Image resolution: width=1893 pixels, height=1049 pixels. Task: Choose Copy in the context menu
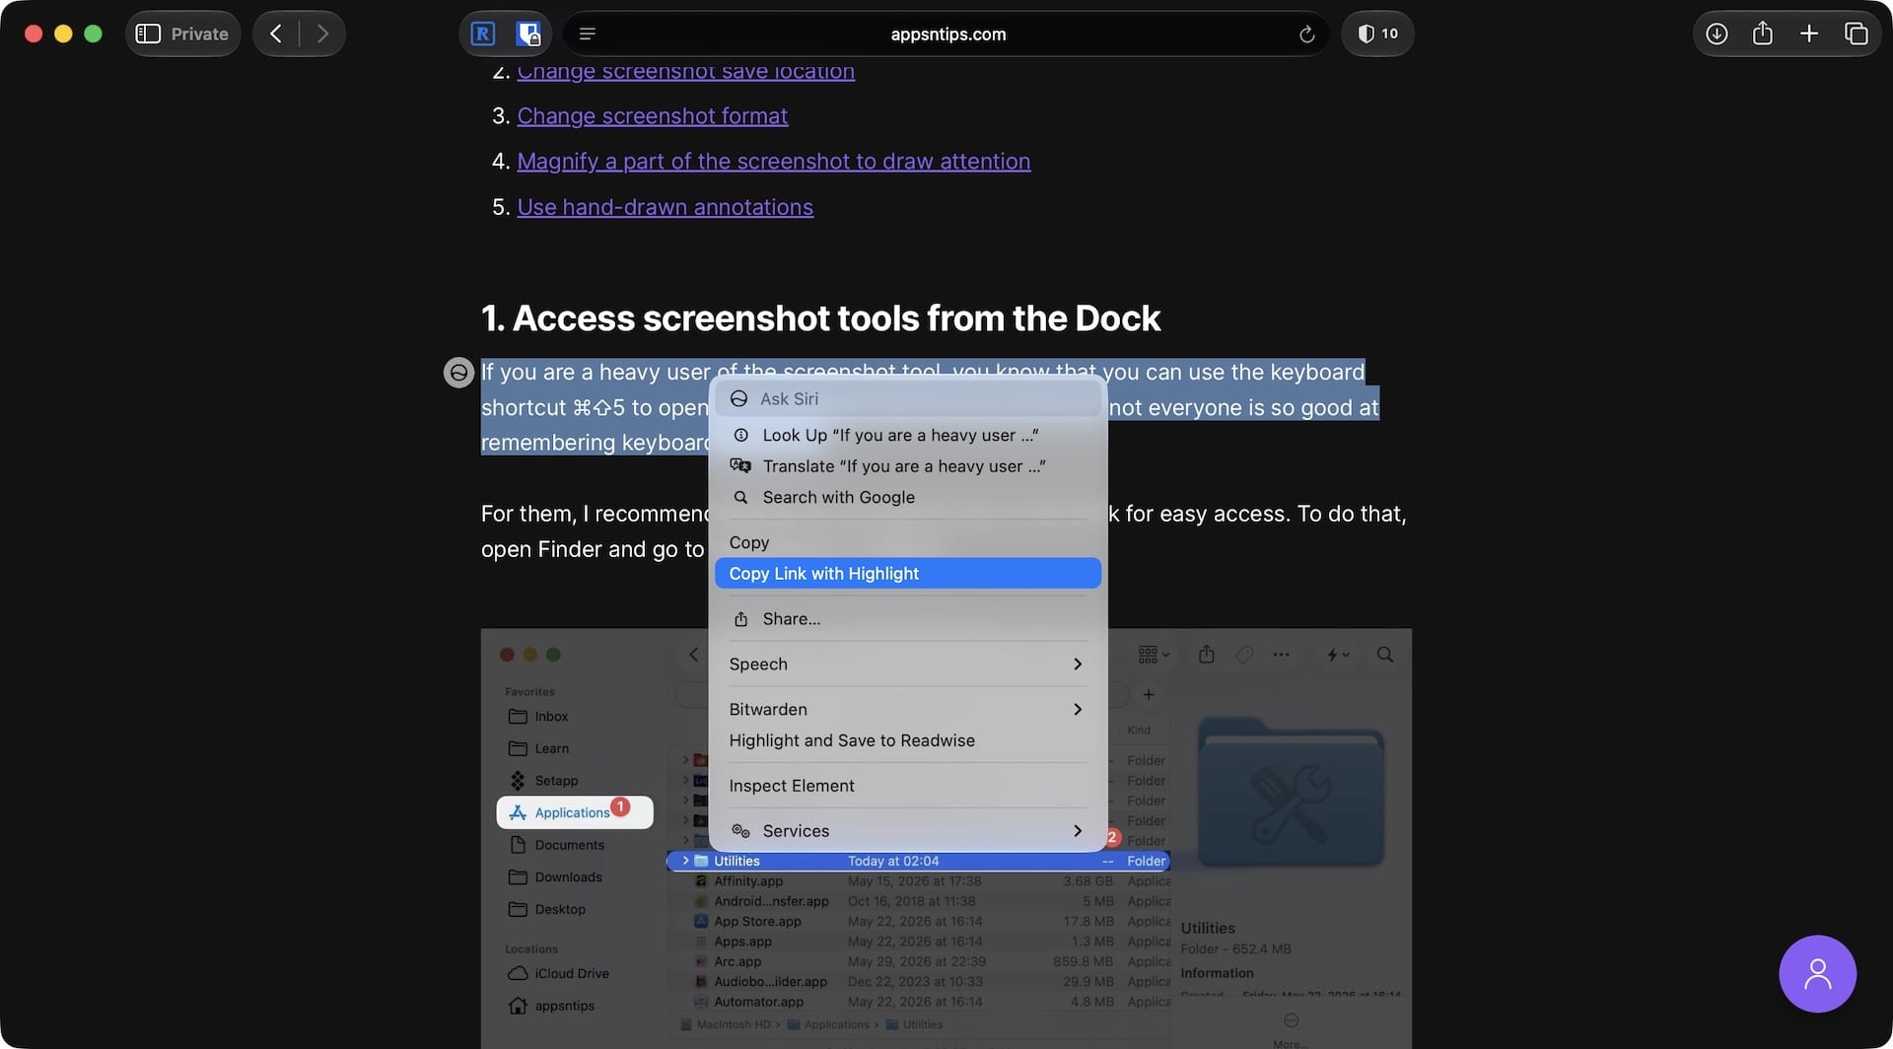click(907, 542)
